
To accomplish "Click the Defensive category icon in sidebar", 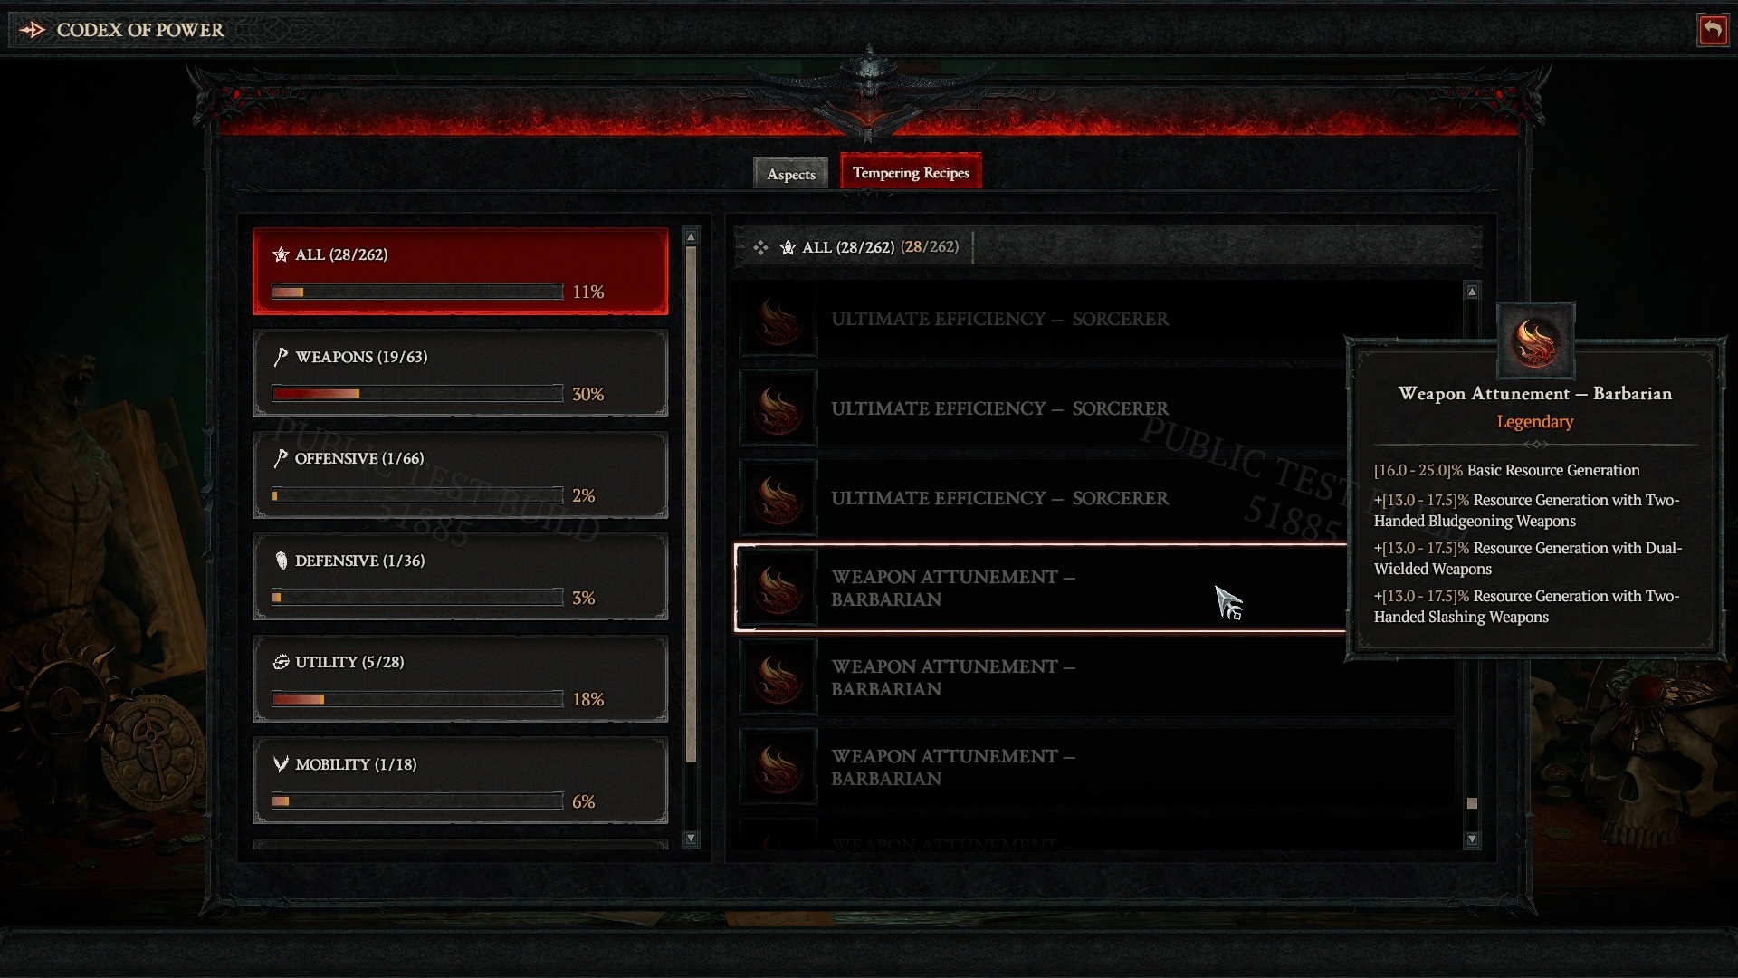I will [283, 558].
